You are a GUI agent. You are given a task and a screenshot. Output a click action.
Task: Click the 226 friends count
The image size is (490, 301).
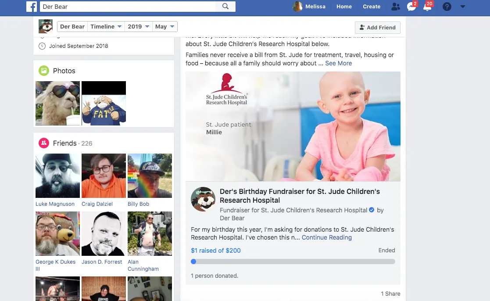pyautogui.click(x=87, y=143)
